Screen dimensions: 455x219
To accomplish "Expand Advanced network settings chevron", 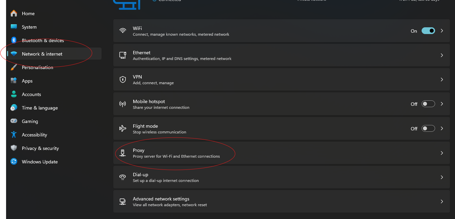I will click(x=442, y=201).
